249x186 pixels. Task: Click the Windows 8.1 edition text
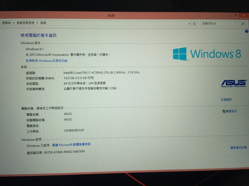[x=35, y=49]
